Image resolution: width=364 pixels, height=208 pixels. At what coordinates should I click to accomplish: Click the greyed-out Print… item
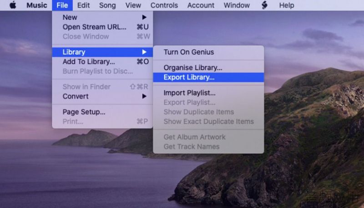(x=102, y=121)
